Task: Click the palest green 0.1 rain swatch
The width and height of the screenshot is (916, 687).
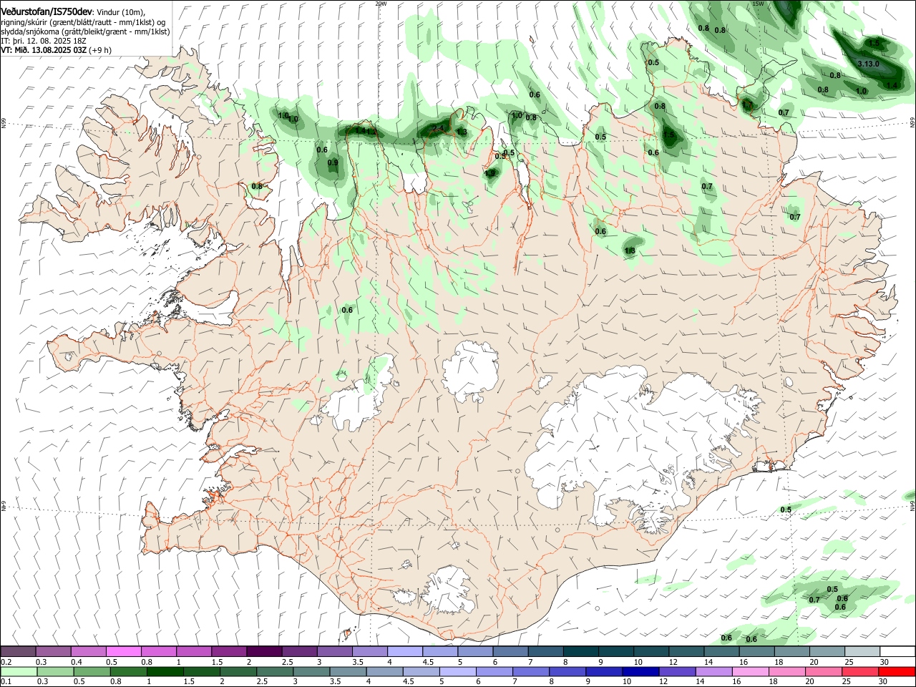Action: click(18, 672)
